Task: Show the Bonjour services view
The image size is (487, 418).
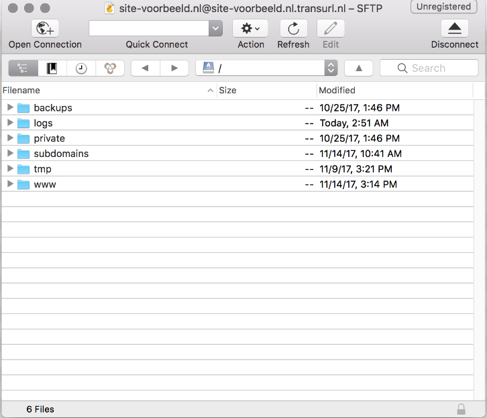Action: coord(110,68)
